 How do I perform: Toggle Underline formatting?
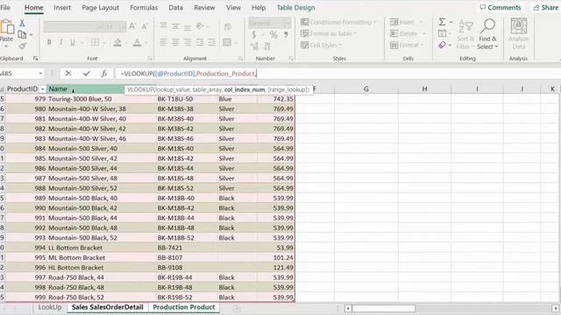tap(73, 43)
